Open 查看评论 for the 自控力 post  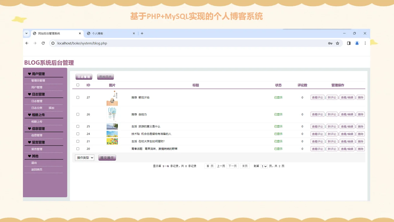(317, 114)
